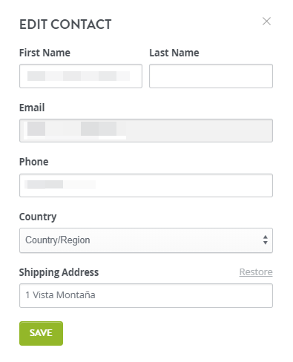293x362 pixels.
Task: Place cursor on blurred first name text
Action: click(x=79, y=76)
